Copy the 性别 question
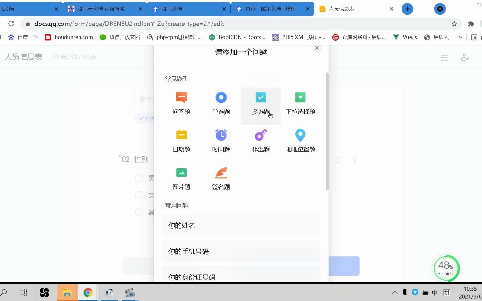Image resolution: width=482 pixels, height=301 pixels. (337, 160)
